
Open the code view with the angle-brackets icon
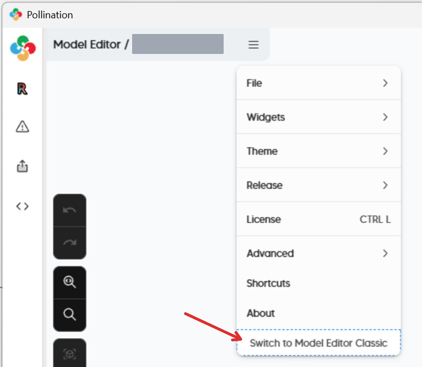coord(22,206)
